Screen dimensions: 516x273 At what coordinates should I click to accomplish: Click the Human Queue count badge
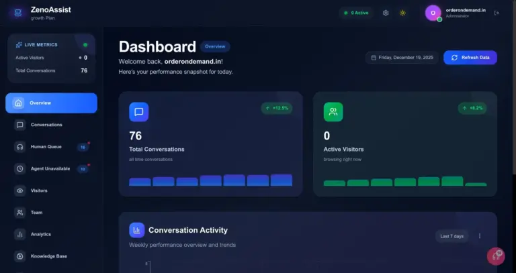point(83,147)
